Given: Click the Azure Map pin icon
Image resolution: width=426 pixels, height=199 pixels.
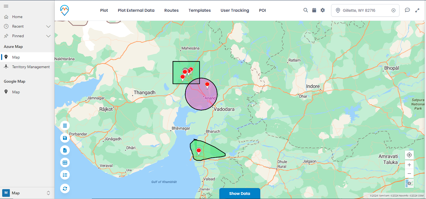Looking at the screenshot, I should click(x=6, y=57).
